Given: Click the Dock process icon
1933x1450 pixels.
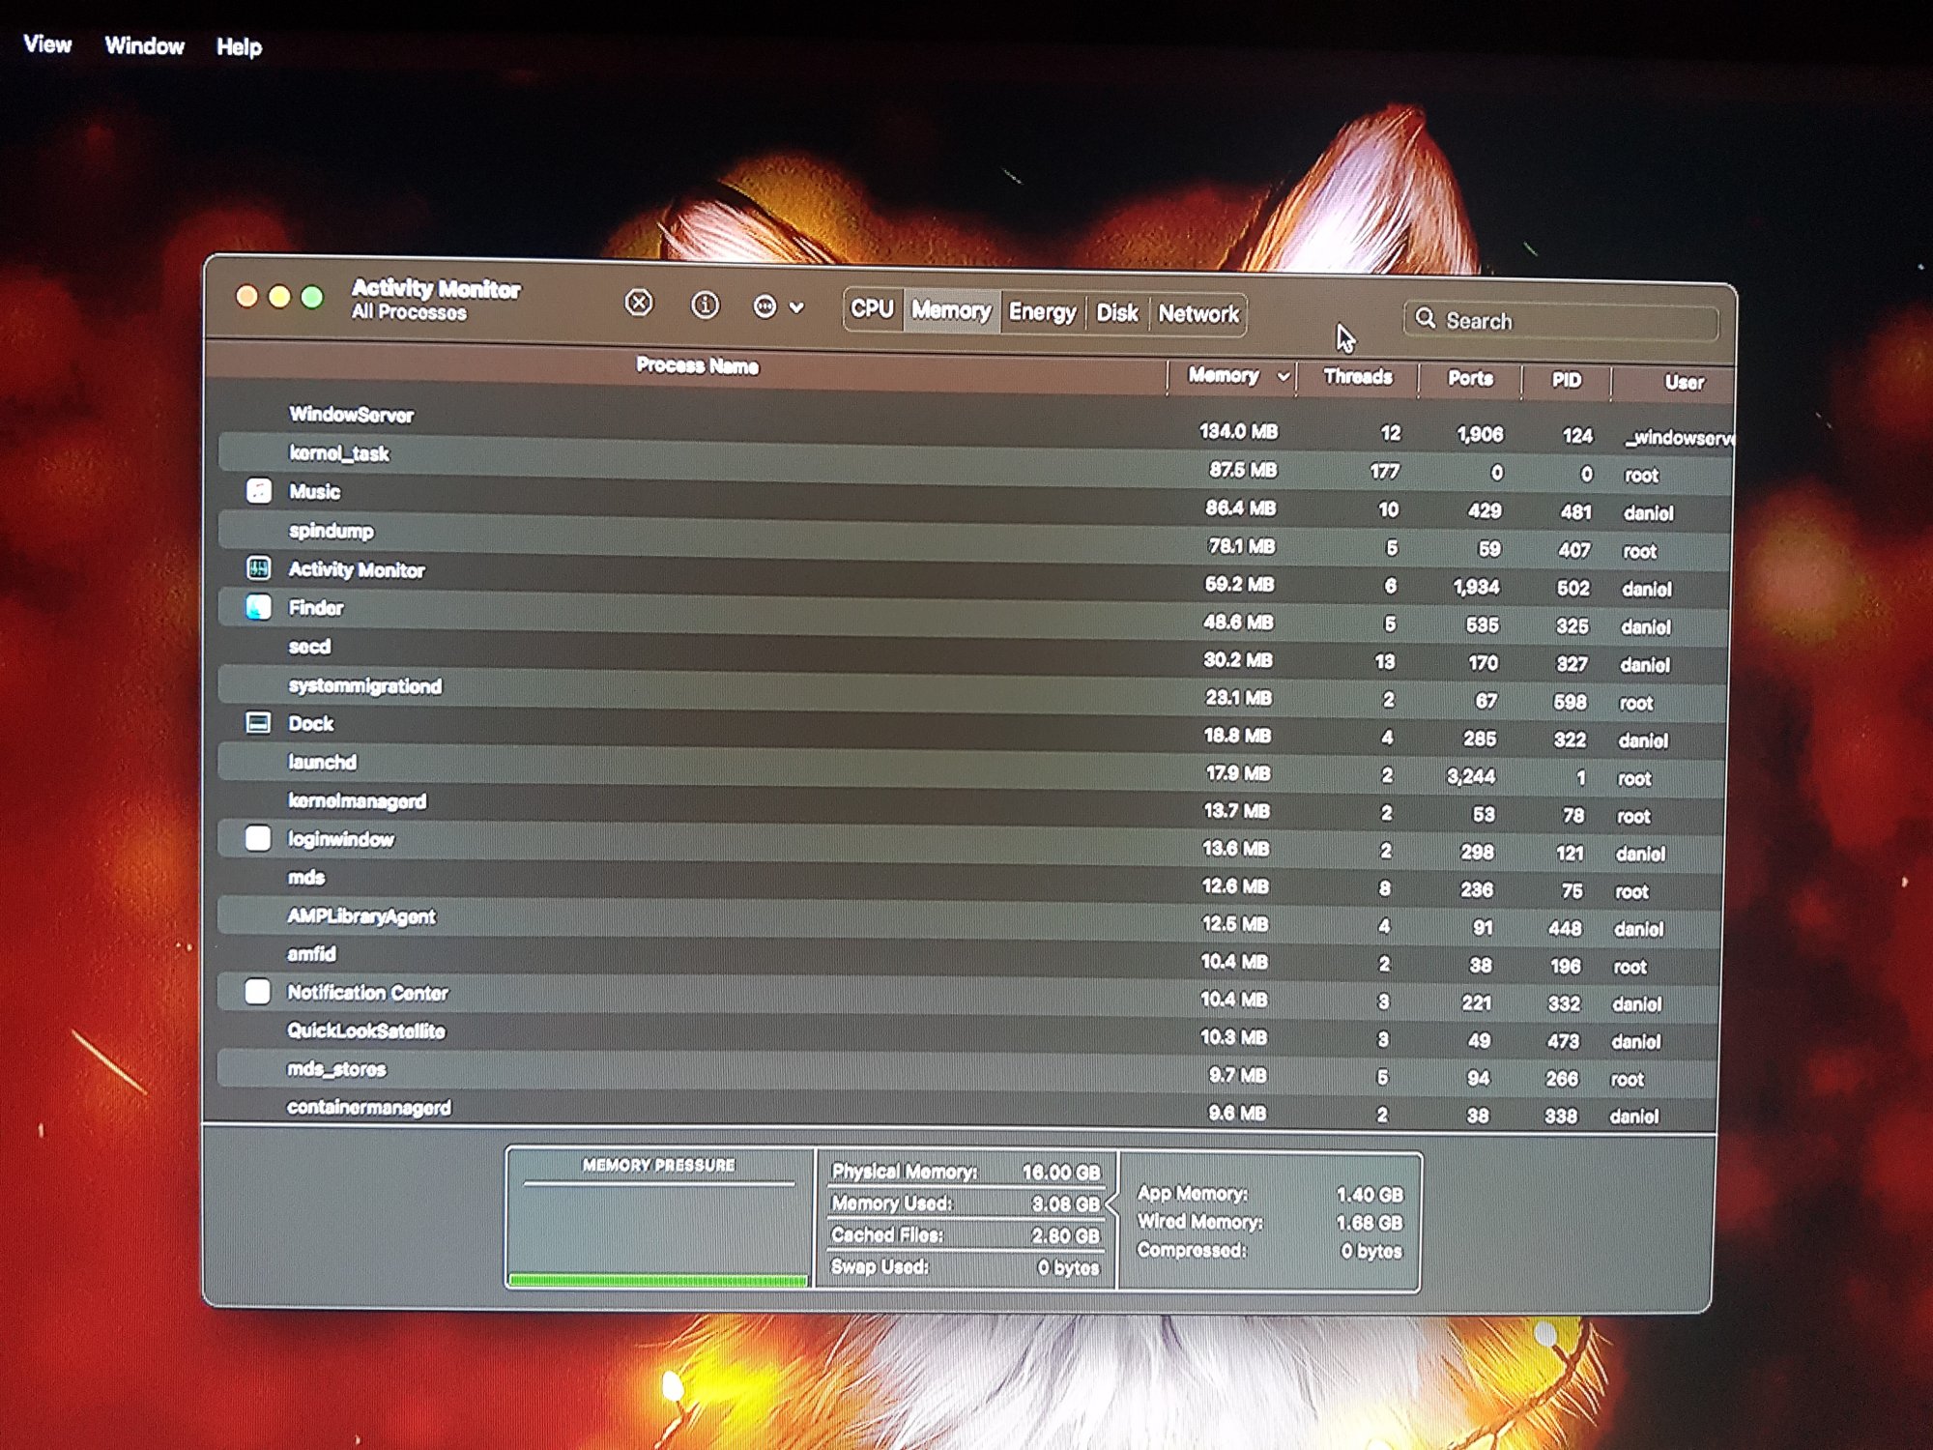Looking at the screenshot, I should click(x=258, y=723).
